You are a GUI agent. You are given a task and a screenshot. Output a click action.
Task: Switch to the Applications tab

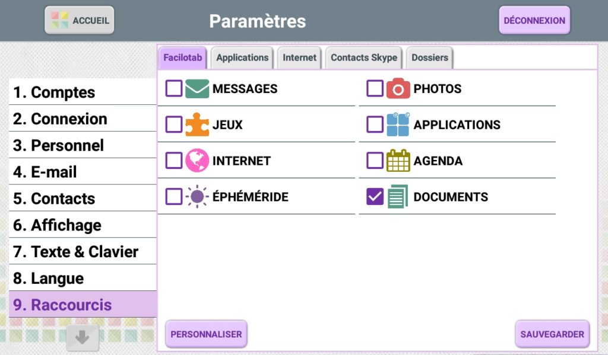(x=242, y=57)
